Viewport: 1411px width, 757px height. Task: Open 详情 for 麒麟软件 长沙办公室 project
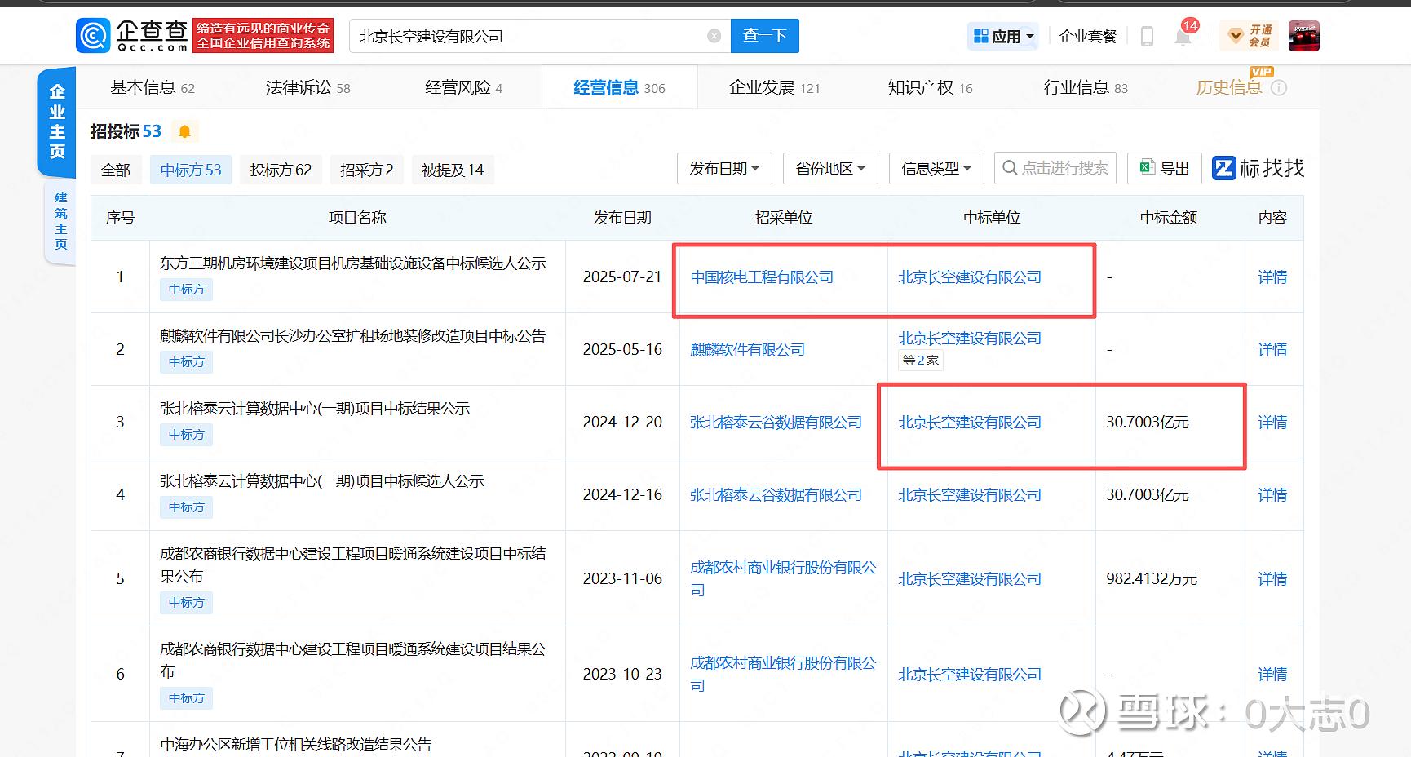pos(1272,350)
